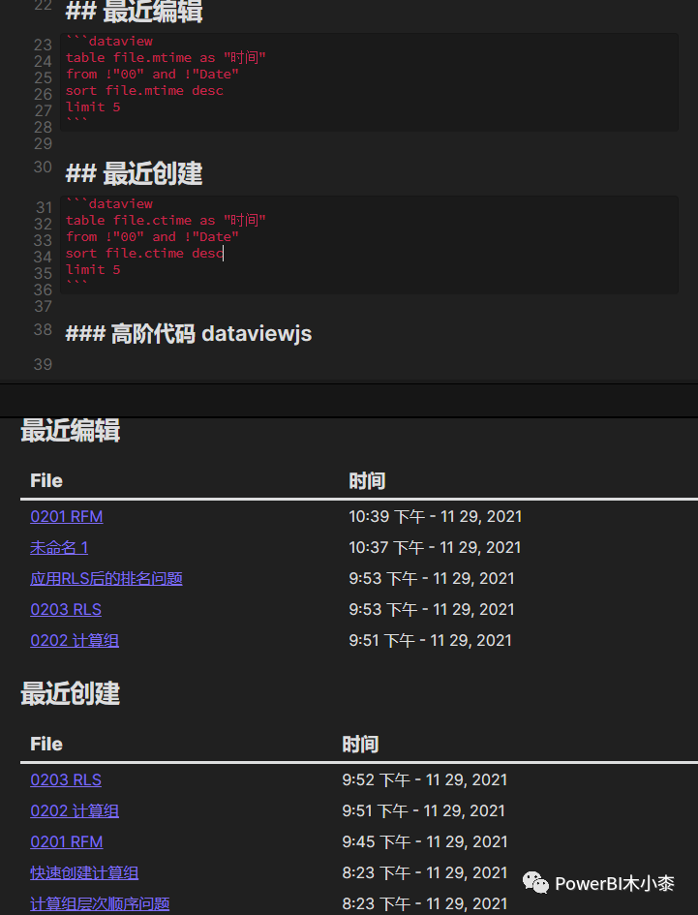Image resolution: width=698 pixels, height=915 pixels.
Task: Open the 应用RLS后的排名问题 link
Action: tap(106, 578)
